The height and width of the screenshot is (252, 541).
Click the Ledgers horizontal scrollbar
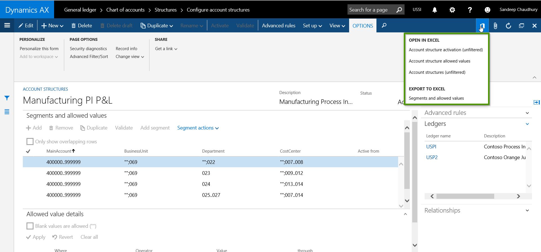465,196
